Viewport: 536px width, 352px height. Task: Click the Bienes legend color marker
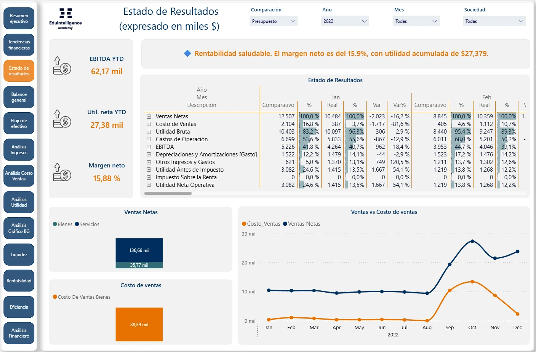pos(55,224)
